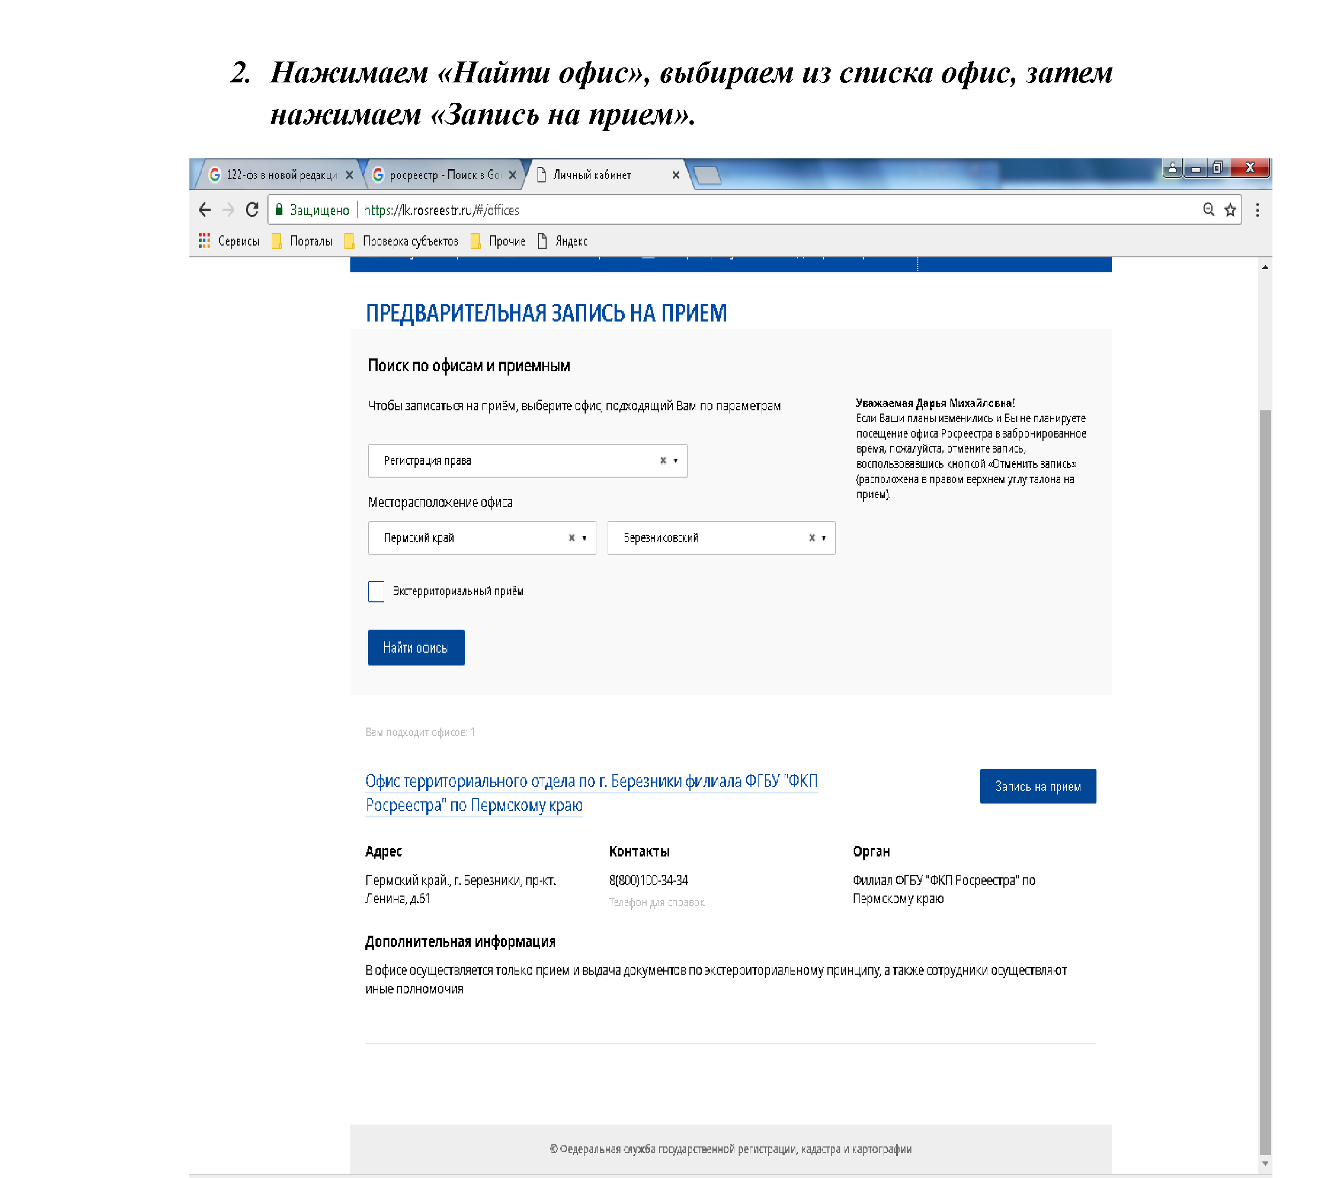Image resolution: width=1327 pixels, height=1178 pixels.
Task: Click the page vertical scrollbar thumb
Action: (x=1264, y=783)
